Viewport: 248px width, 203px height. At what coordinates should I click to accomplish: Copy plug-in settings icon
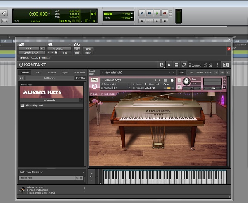56,53
